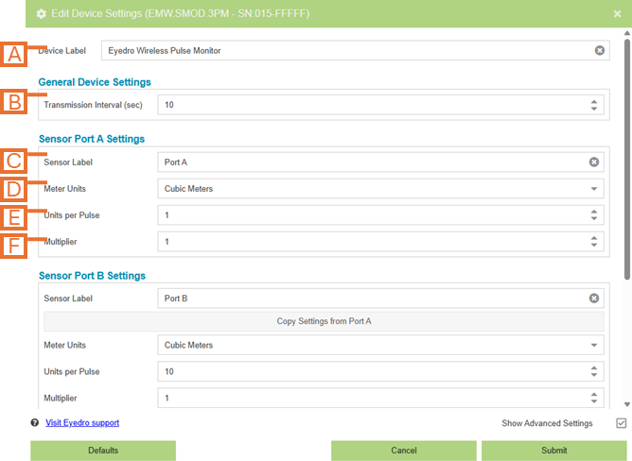
Task: Adjust Port B Units per Pulse stepper
Action: (x=594, y=372)
